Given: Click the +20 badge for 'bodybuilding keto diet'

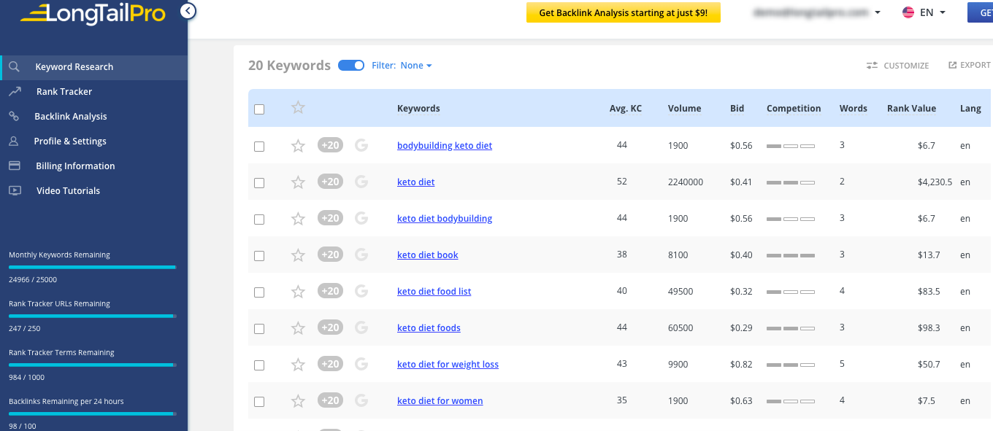Looking at the screenshot, I should [x=330, y=145].
